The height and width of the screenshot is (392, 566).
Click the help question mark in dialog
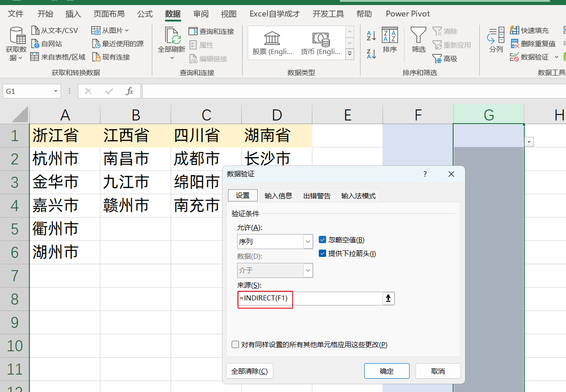[425, 174]
